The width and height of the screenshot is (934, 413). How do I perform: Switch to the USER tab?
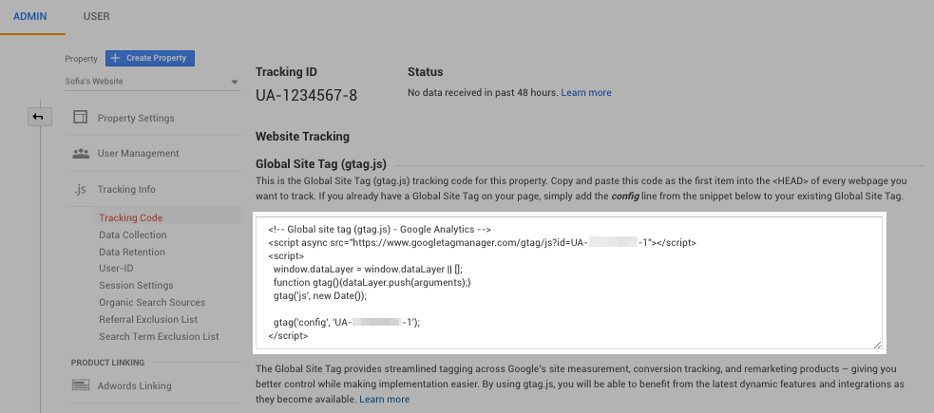click(x=96, y=16)
